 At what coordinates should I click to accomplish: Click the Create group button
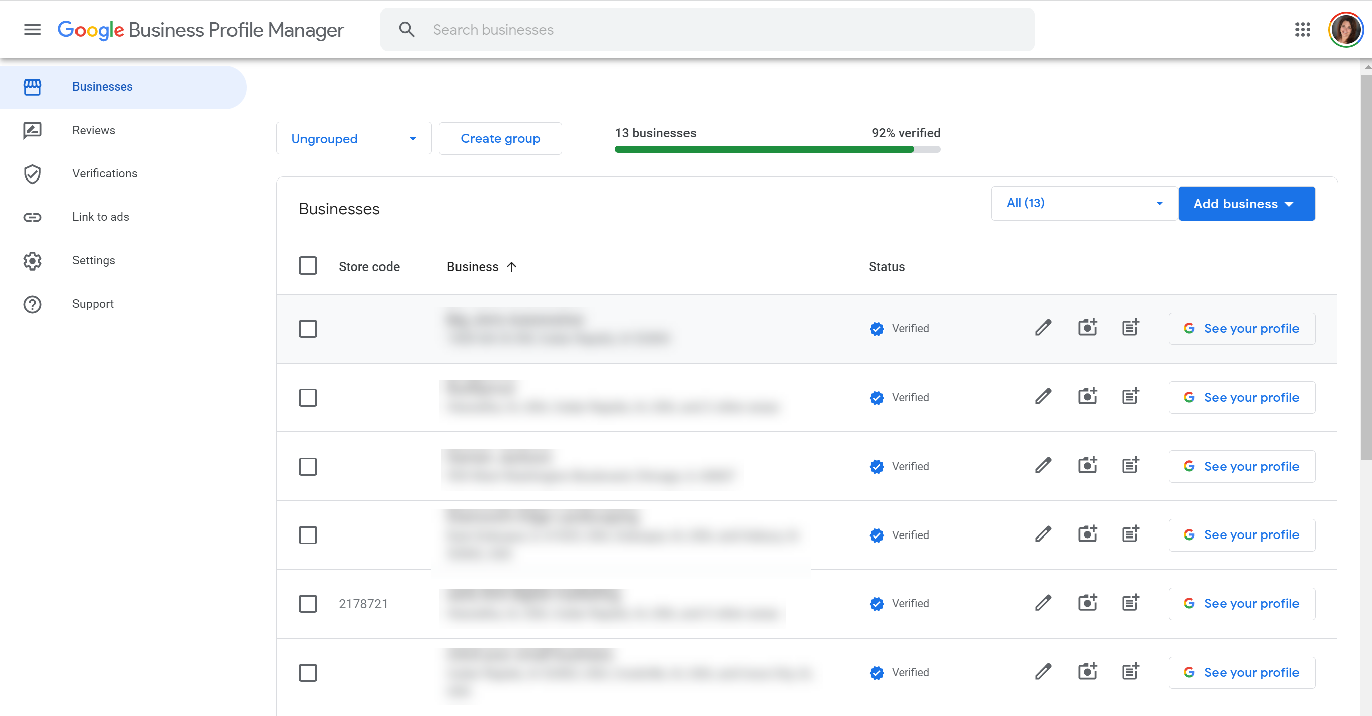[500, 138]
